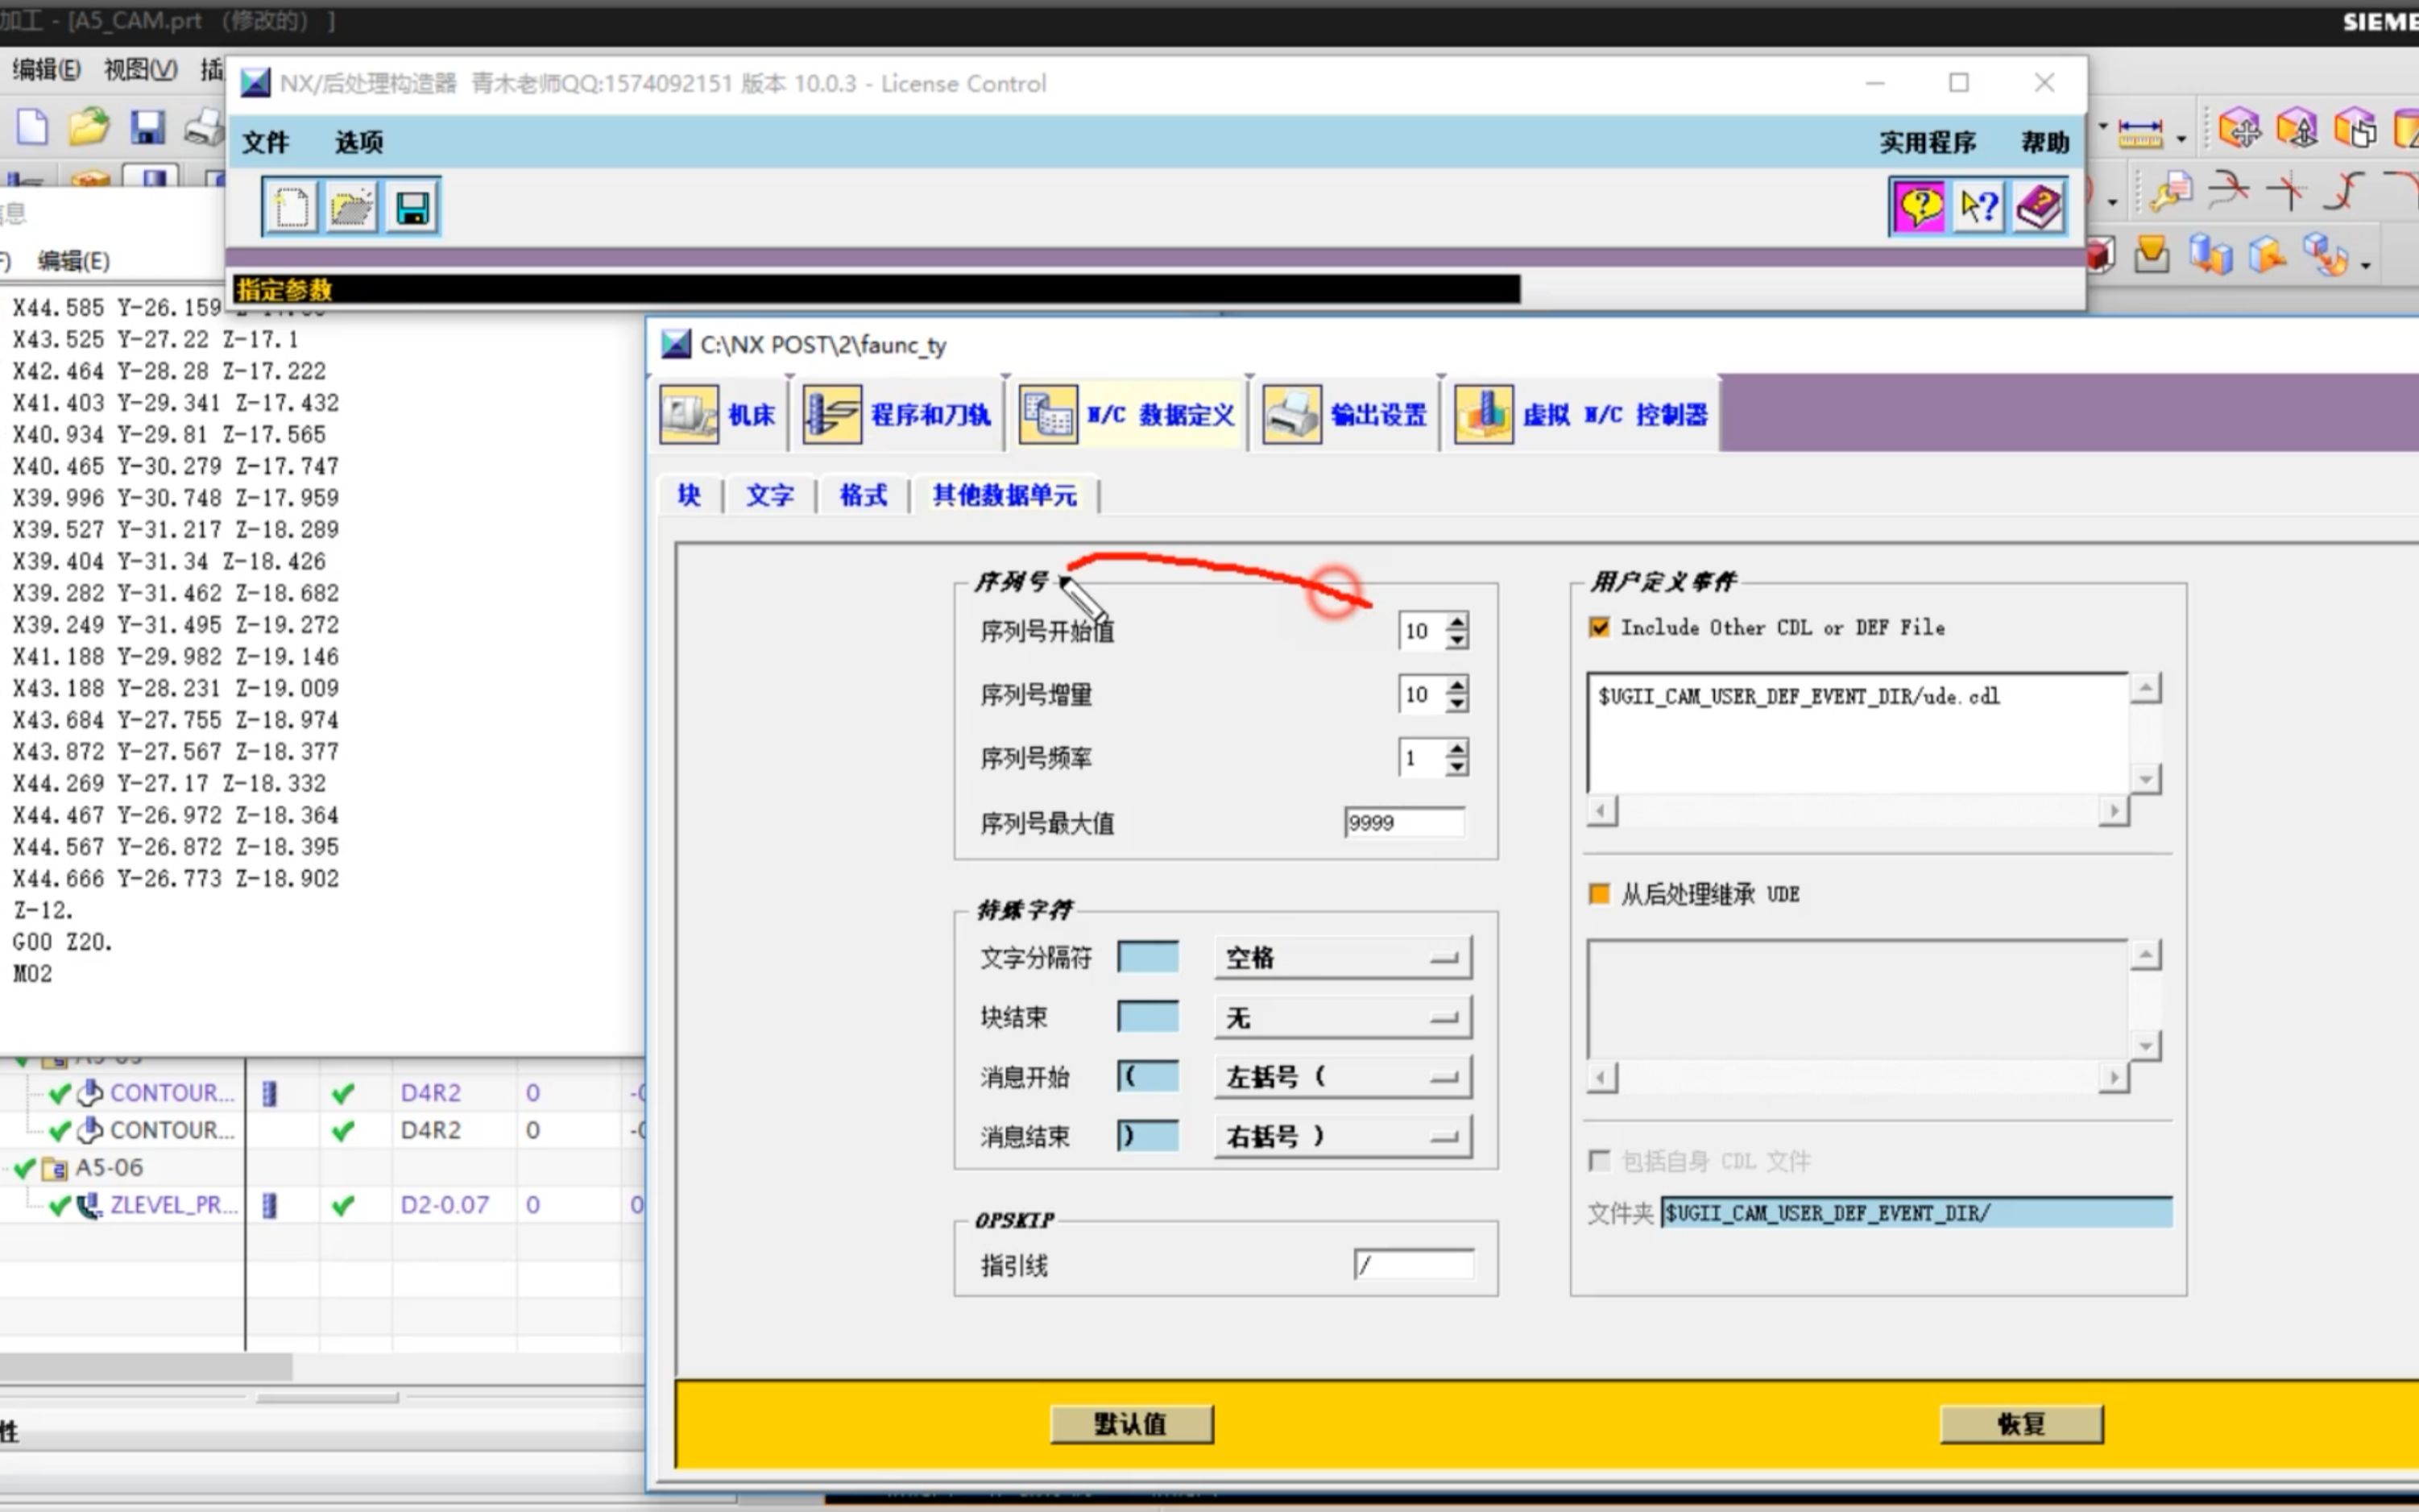Click the open post file icon
The height and width of the screenshot is (1512, 2419).
click(351, 208)
